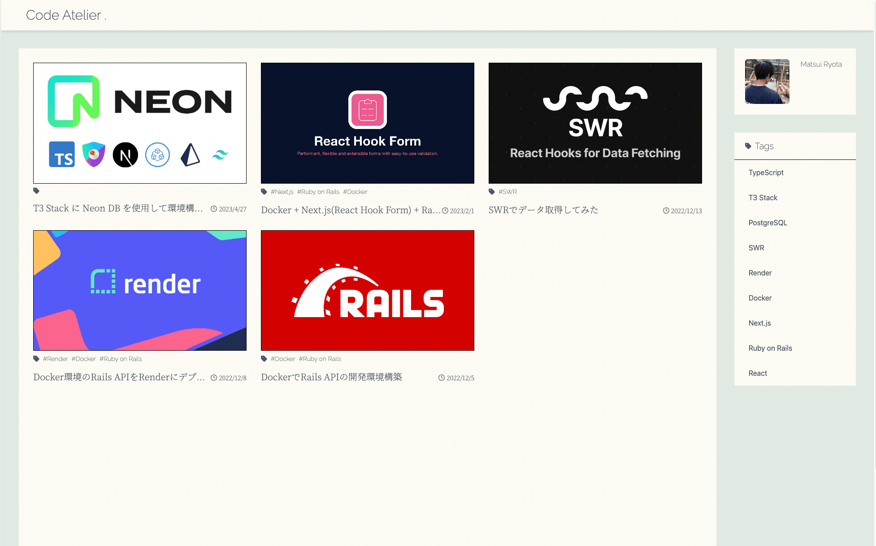The width and height of the screenshot is (876, 546).
Task: Click #Next.js tag under React Hook Form
Action: [x=282, y=192]
